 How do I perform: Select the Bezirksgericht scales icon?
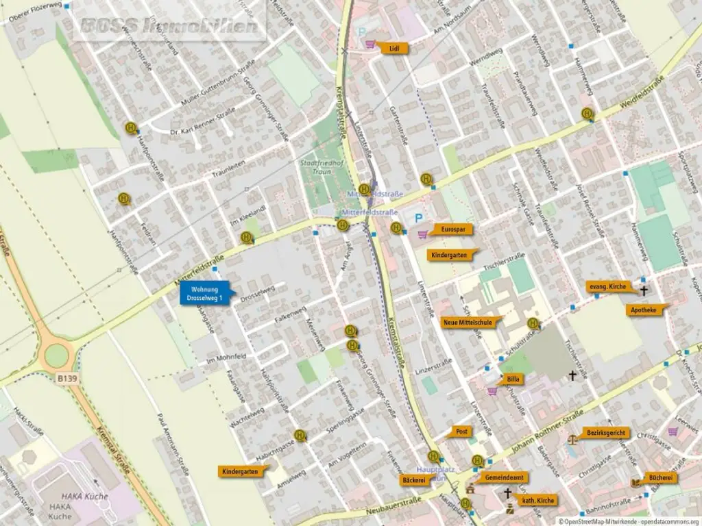[572, 439]
